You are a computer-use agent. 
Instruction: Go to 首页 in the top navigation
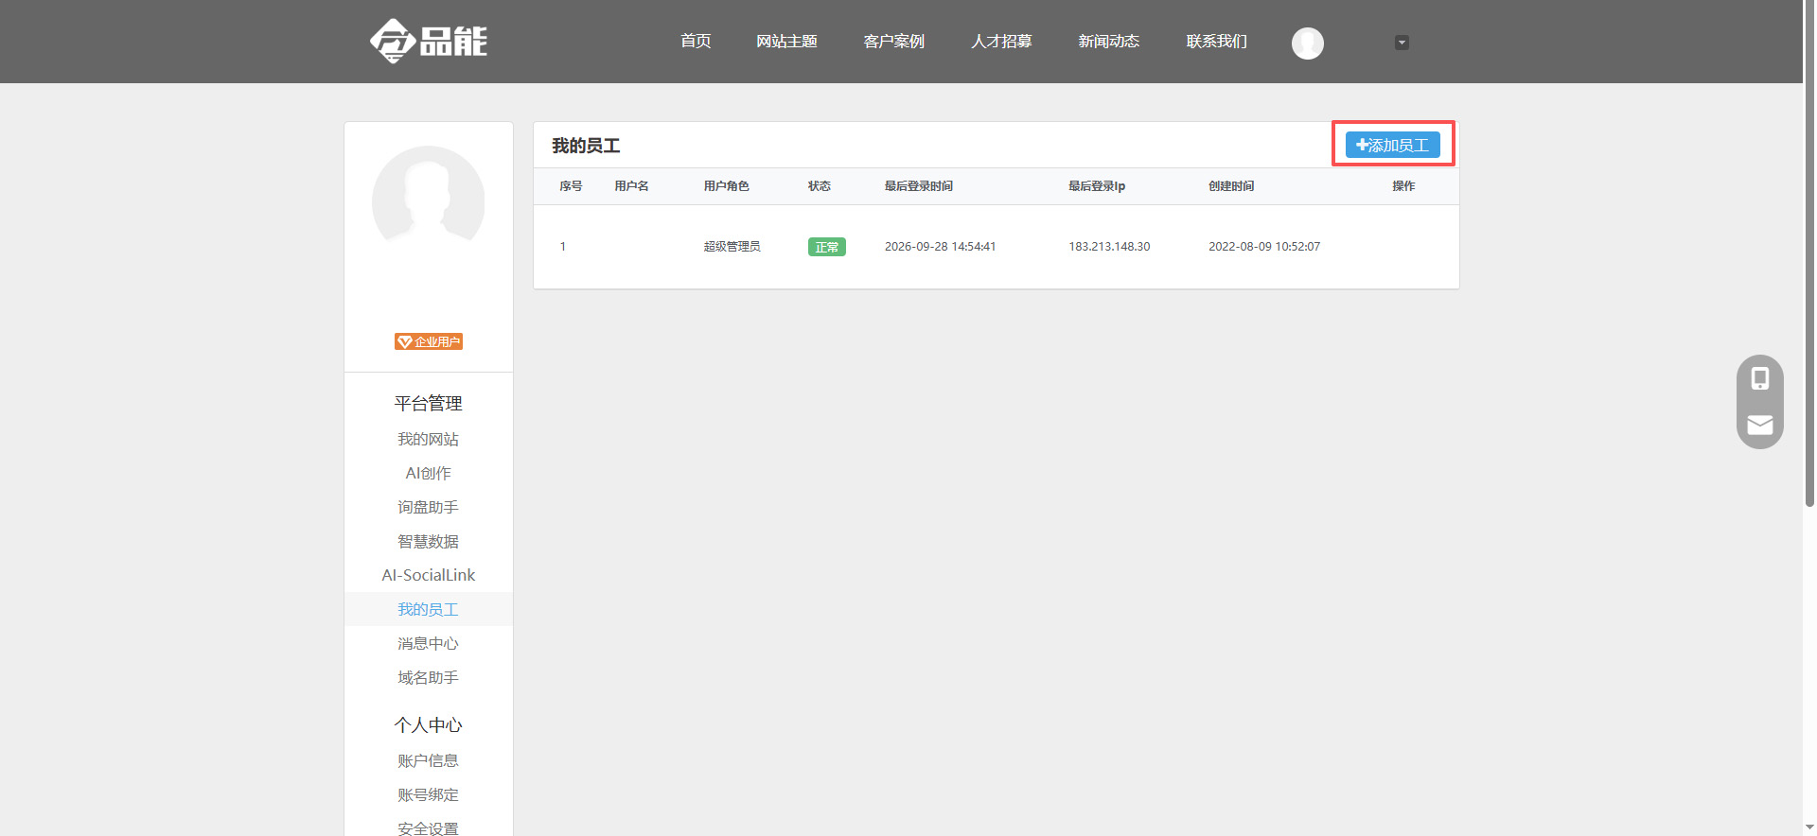click(696, 42)
